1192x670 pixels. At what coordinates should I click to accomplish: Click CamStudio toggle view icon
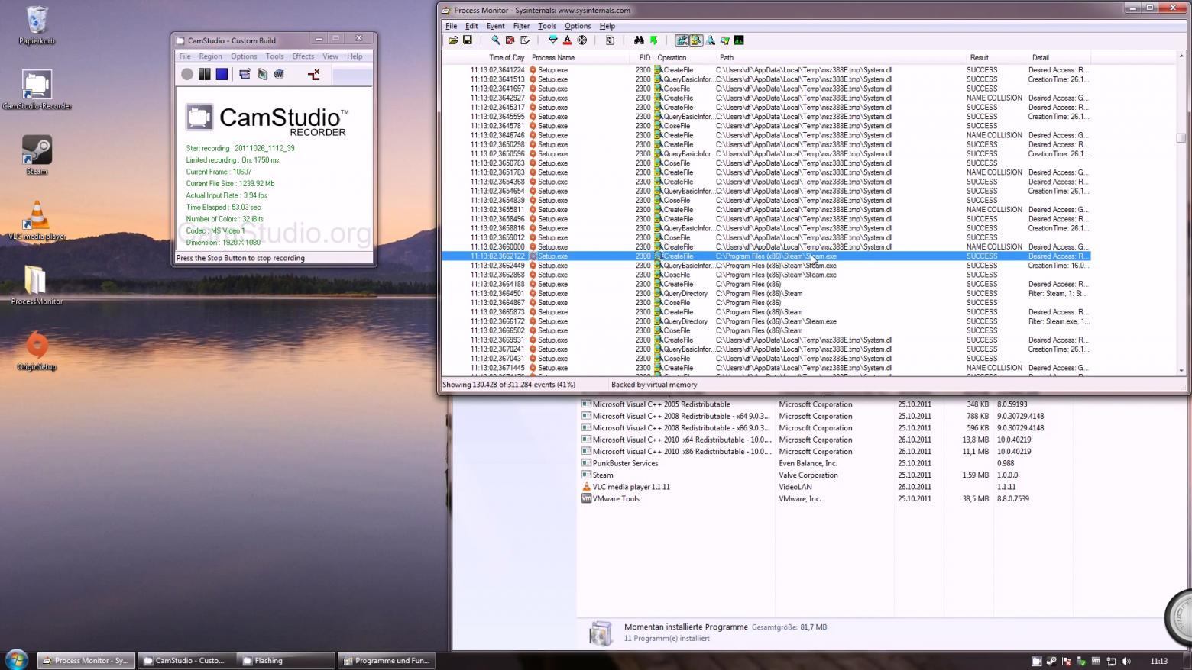[245, 74]
